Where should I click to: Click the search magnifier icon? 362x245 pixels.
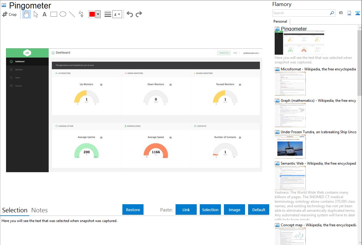pyautogui.click(x=332, y=13)
